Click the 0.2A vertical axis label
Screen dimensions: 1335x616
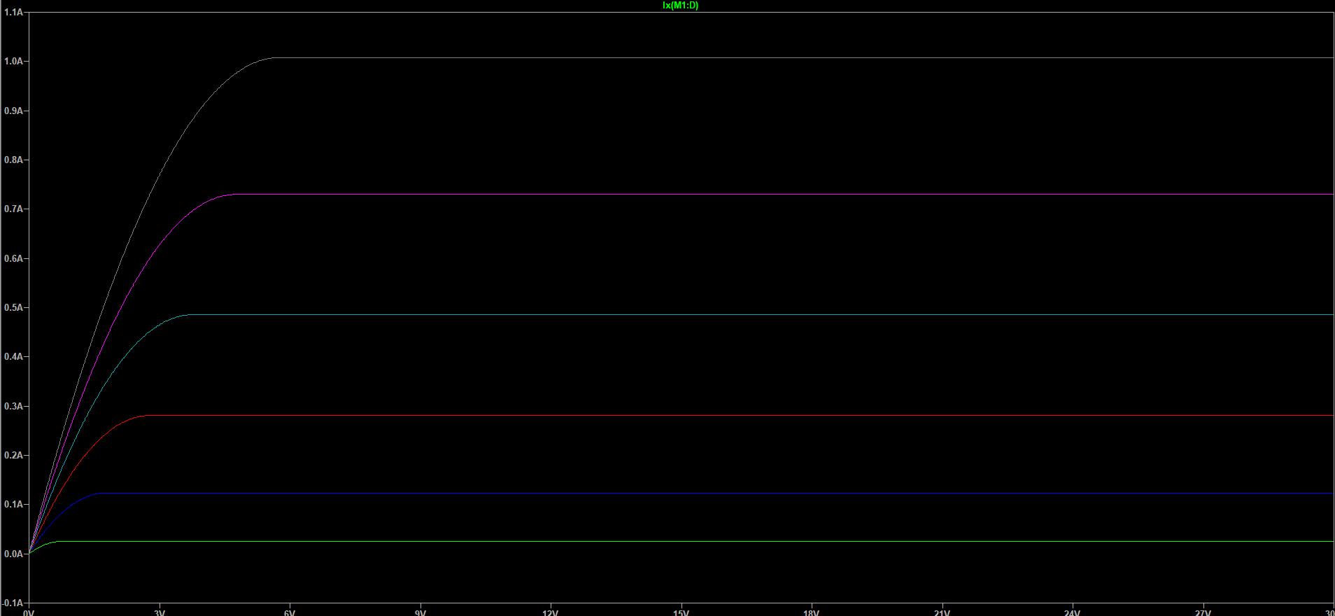point(13,455)
